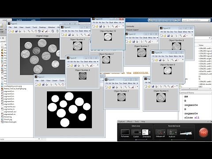Click New Figure icon in Figure 1 toolbar
The height and width of the screenshot is (159, 212).
tap(9, 31)
